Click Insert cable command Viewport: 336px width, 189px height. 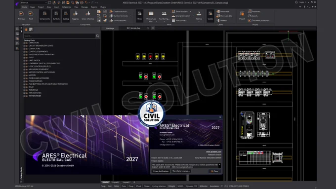click(x=223, y=11)
